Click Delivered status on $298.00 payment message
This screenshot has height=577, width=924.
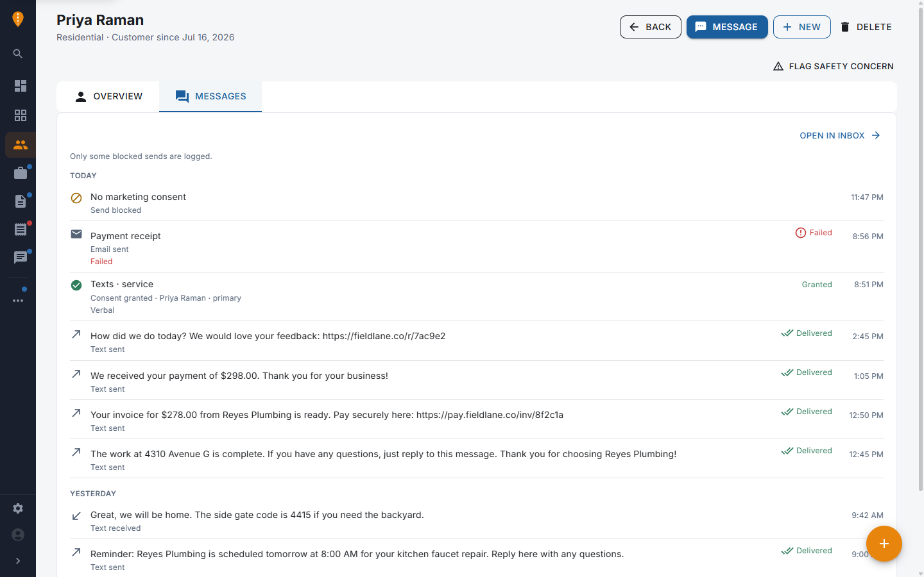(x=807, y=372)
